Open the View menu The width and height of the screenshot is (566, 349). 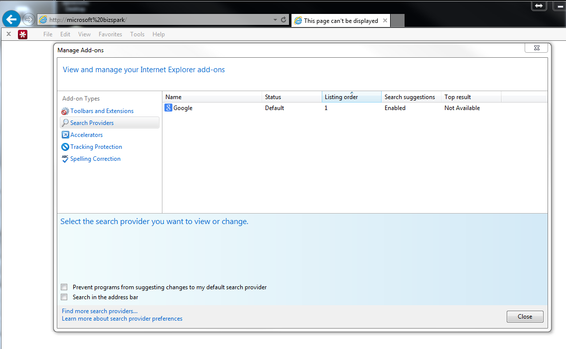point(84,34)
